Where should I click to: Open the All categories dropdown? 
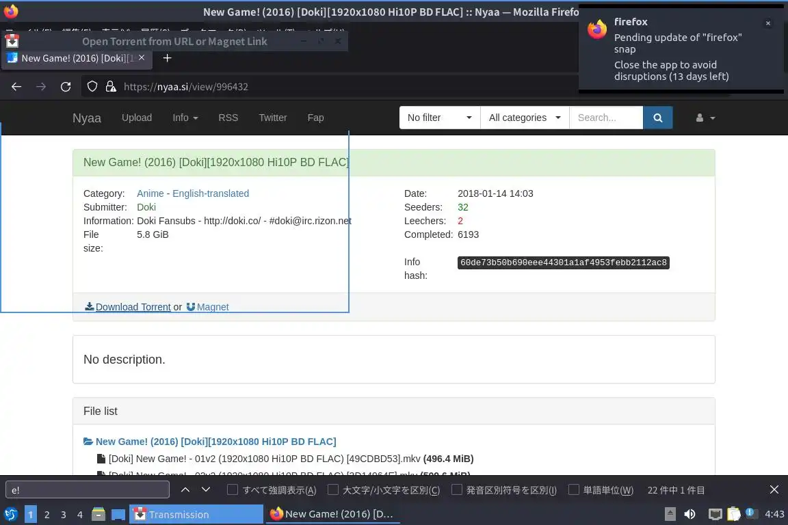525,118
